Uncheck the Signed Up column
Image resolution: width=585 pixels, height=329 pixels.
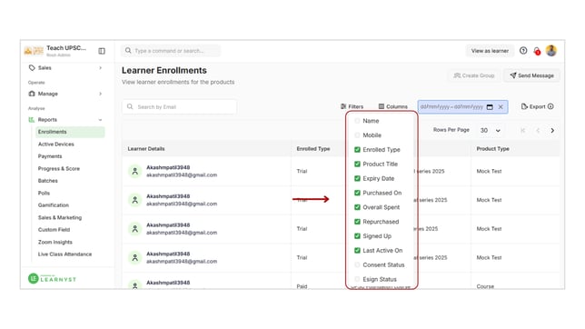tap(357, 236)
